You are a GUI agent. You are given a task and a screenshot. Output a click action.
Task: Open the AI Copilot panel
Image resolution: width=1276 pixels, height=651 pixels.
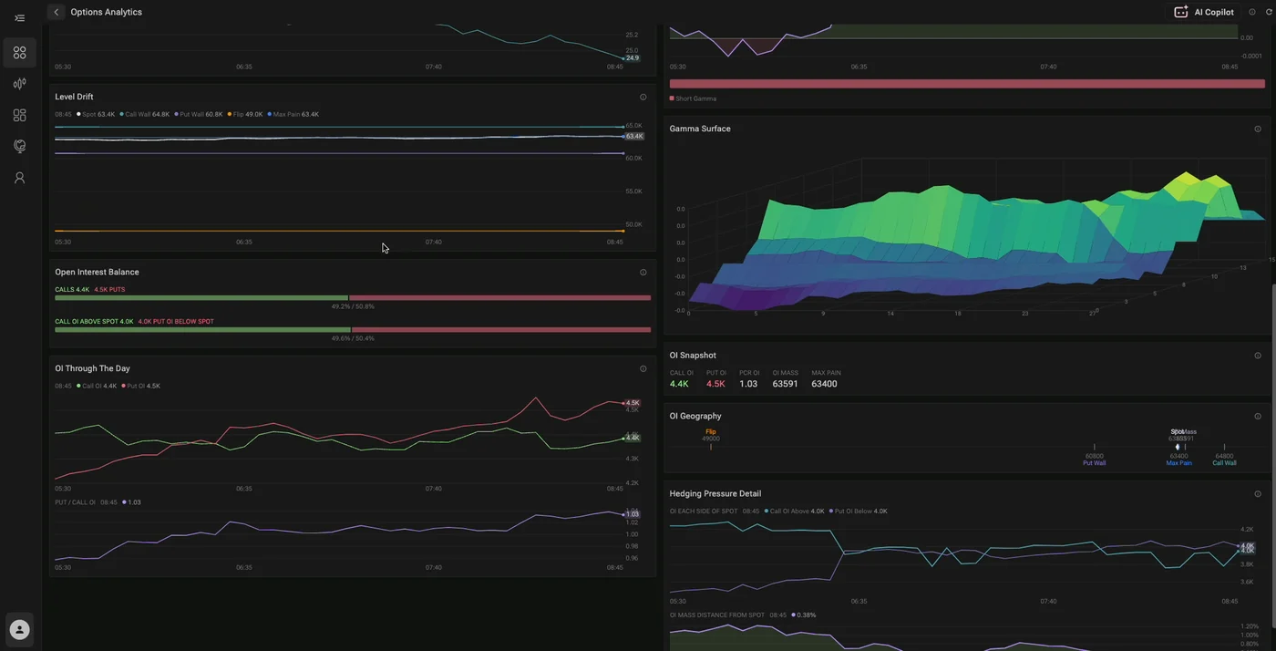1204,12
